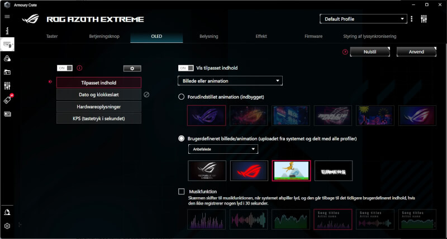Viewport: 447px width, 239px height.
Task: Open Billede eller animation dropdown
Action: pyautogui.click(x=230, y=81)
